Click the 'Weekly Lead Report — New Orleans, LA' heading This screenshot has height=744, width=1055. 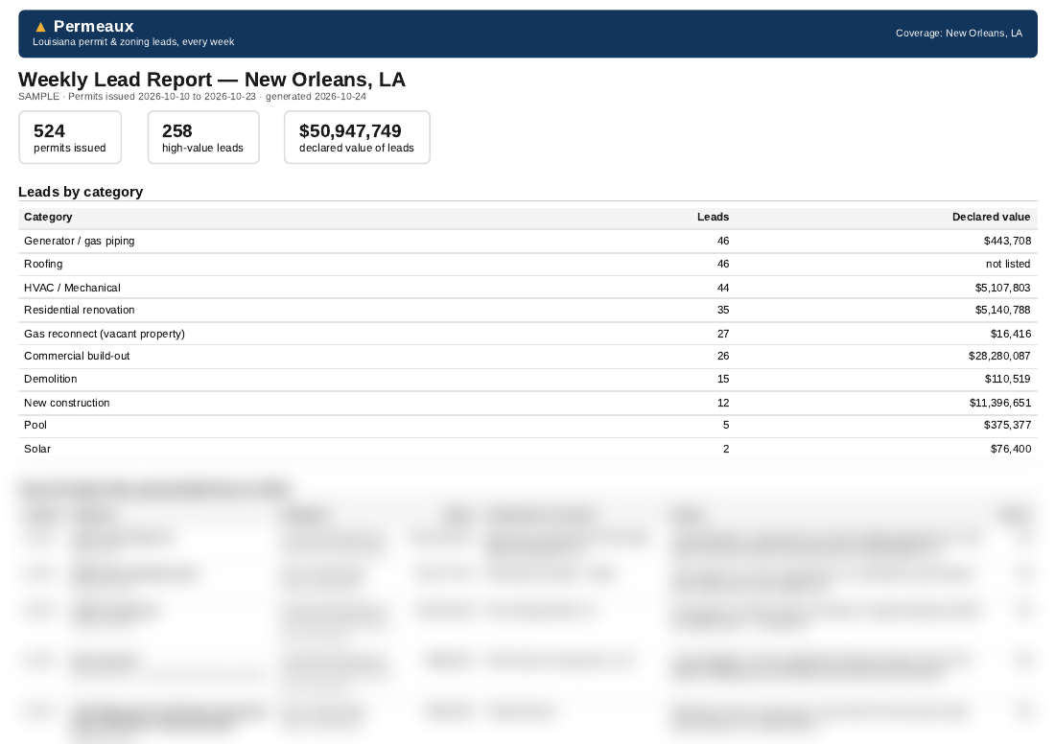pyautogui.click(x=212, y=80)
